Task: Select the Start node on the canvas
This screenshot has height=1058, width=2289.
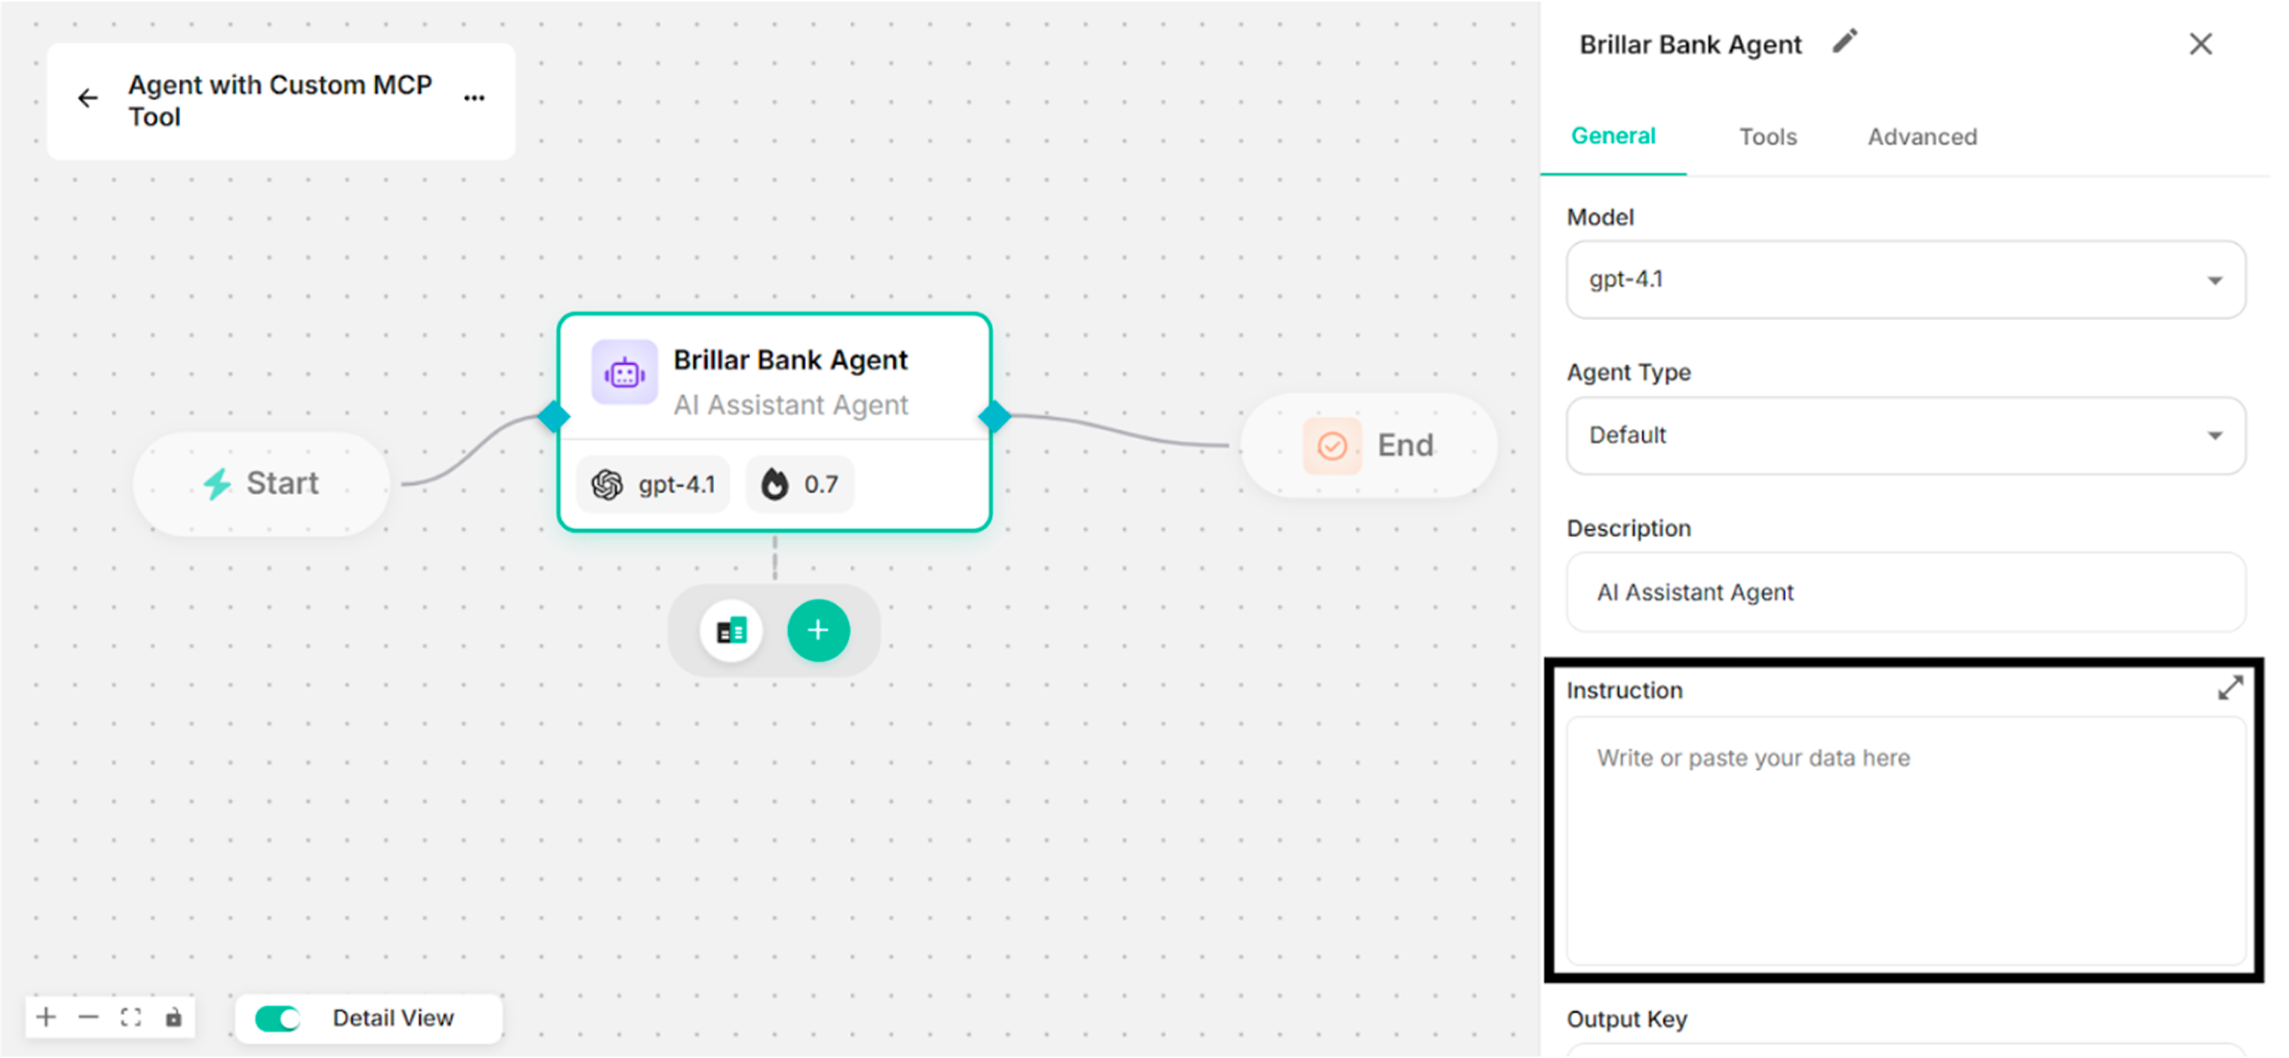Action: [262, 483]
